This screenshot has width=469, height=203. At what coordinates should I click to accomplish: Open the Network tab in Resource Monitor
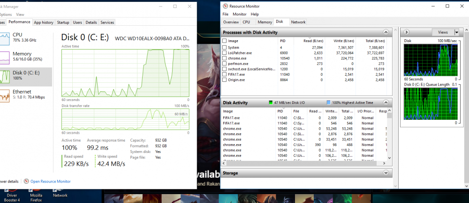pyautogui.click(x=298, y=22)
